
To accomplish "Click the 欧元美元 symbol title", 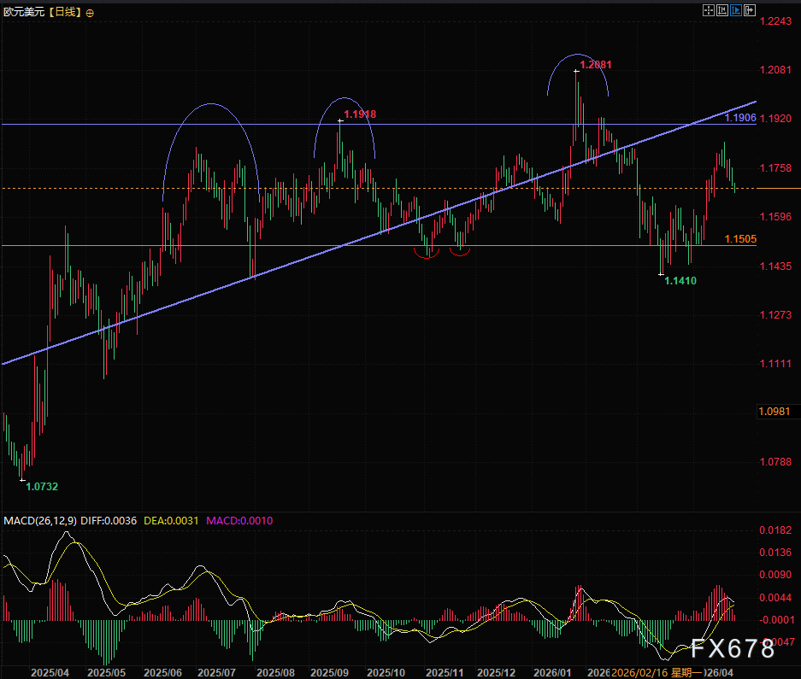I will coord(22,13).
